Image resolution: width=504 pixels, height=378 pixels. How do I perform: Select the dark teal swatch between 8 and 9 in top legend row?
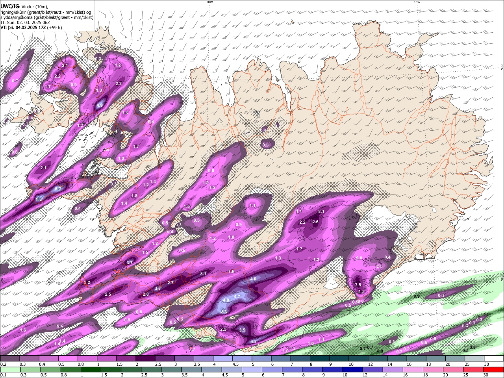point(319,359)
